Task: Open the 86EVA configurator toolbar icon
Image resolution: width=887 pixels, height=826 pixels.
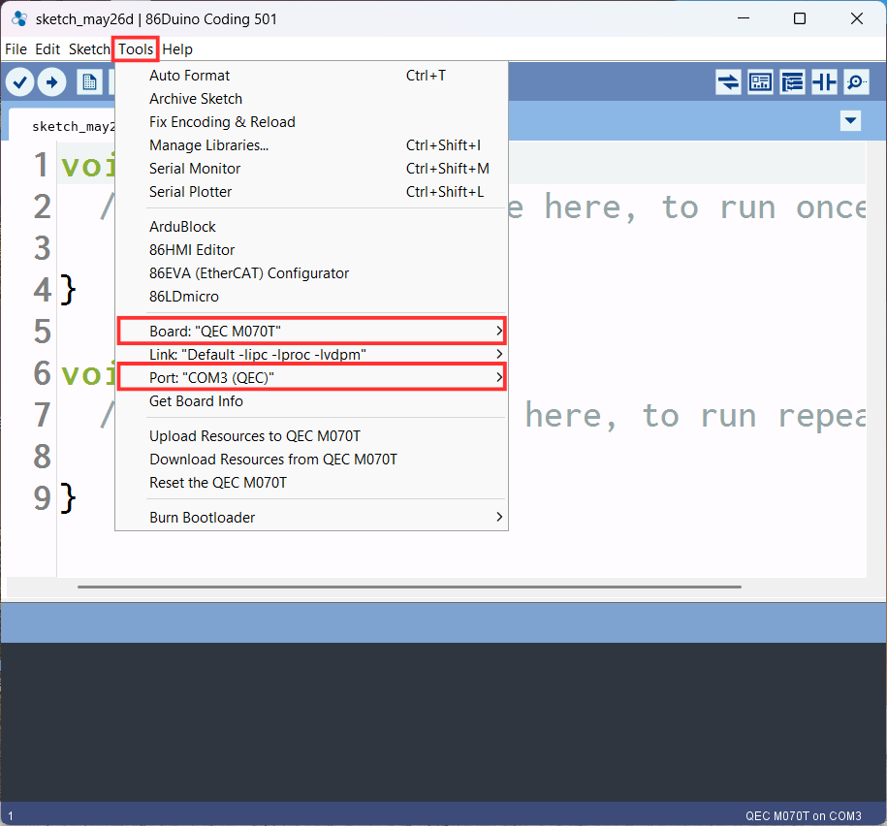Action: tap(792, 82)
